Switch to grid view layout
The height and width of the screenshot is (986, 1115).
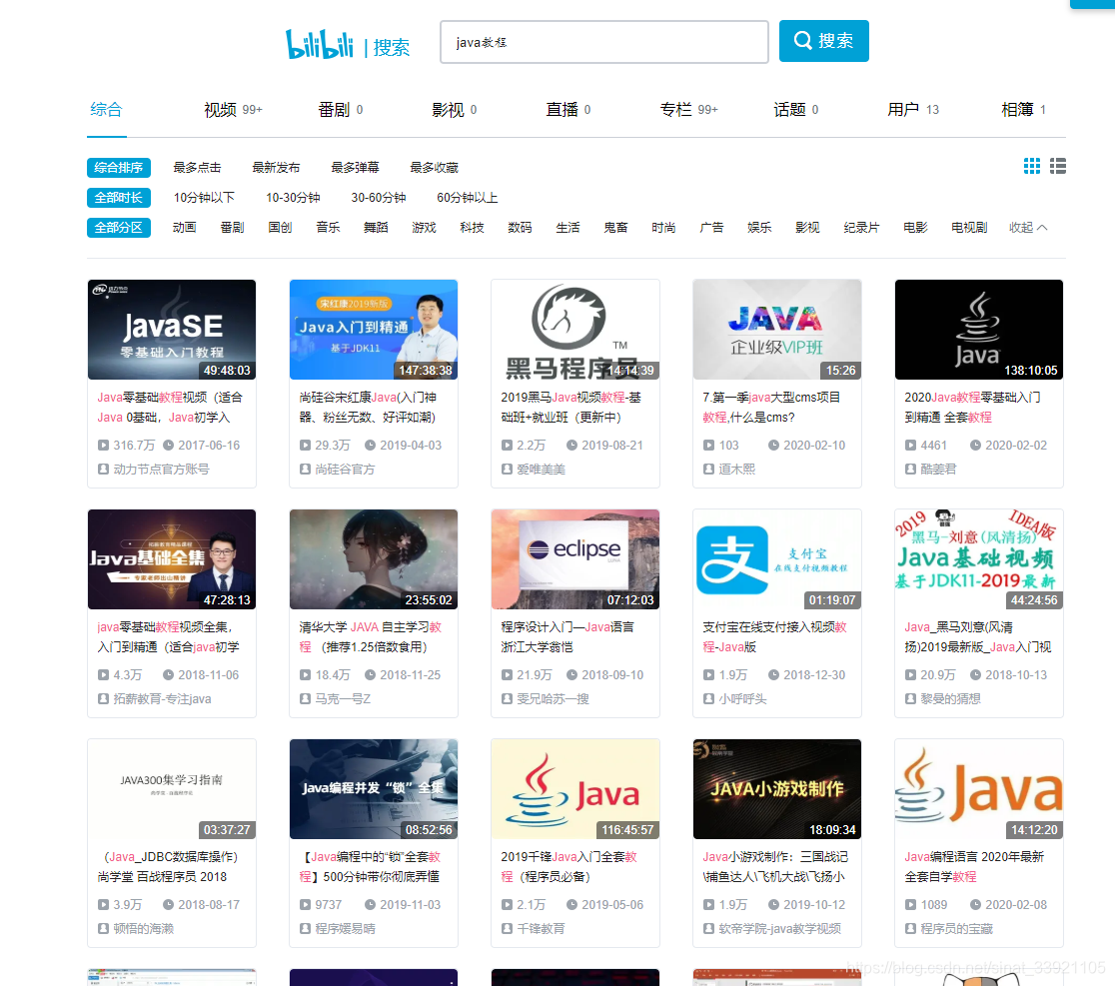pos(1031,166)
